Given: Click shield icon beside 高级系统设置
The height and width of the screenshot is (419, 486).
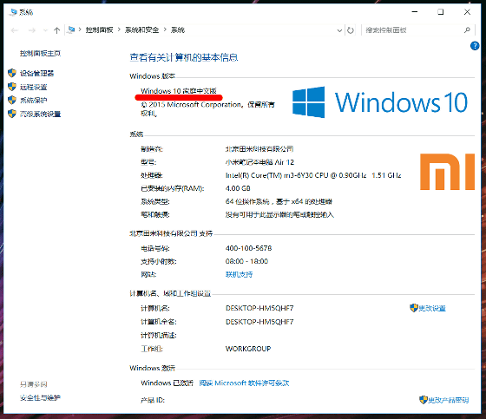Looking at the screenshot, I should point(12,114).
